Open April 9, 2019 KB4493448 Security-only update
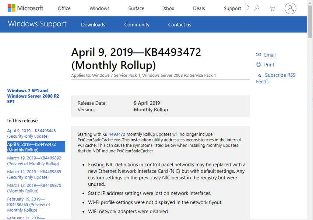The image size is (313, 220). click(x=32, y=133)
